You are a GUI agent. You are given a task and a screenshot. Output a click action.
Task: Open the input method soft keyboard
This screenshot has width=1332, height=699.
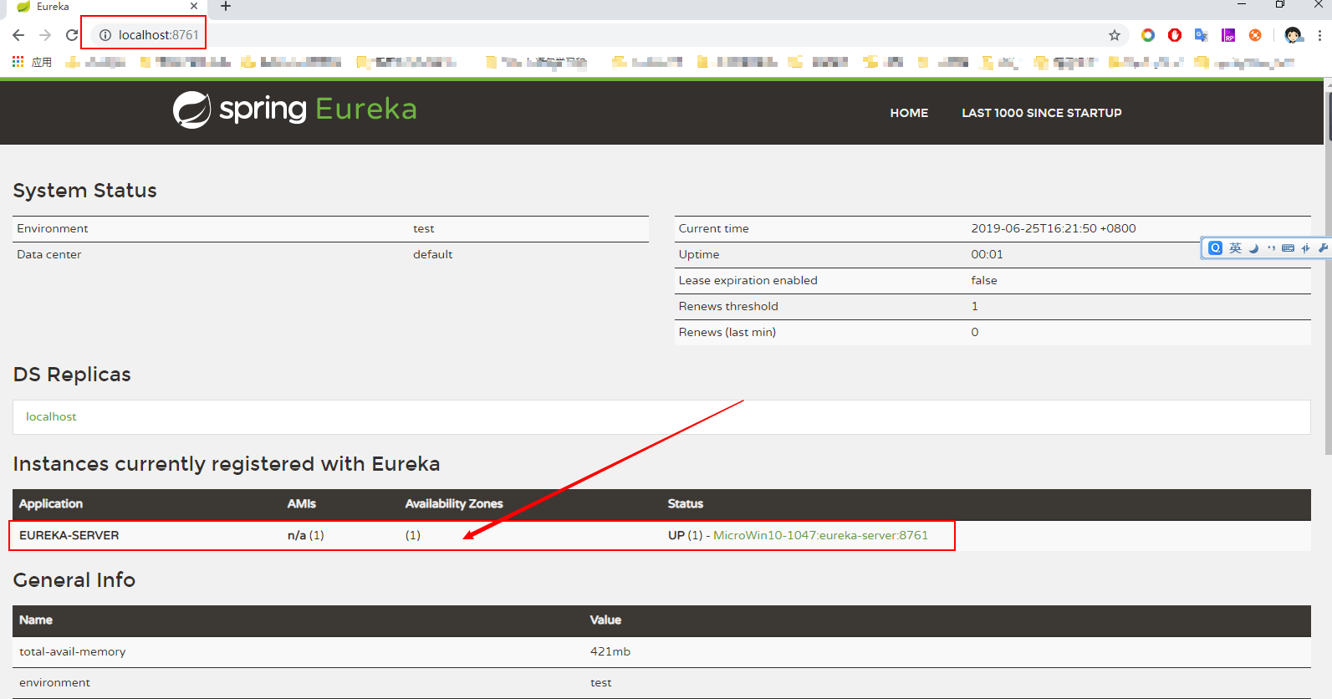1288,248
